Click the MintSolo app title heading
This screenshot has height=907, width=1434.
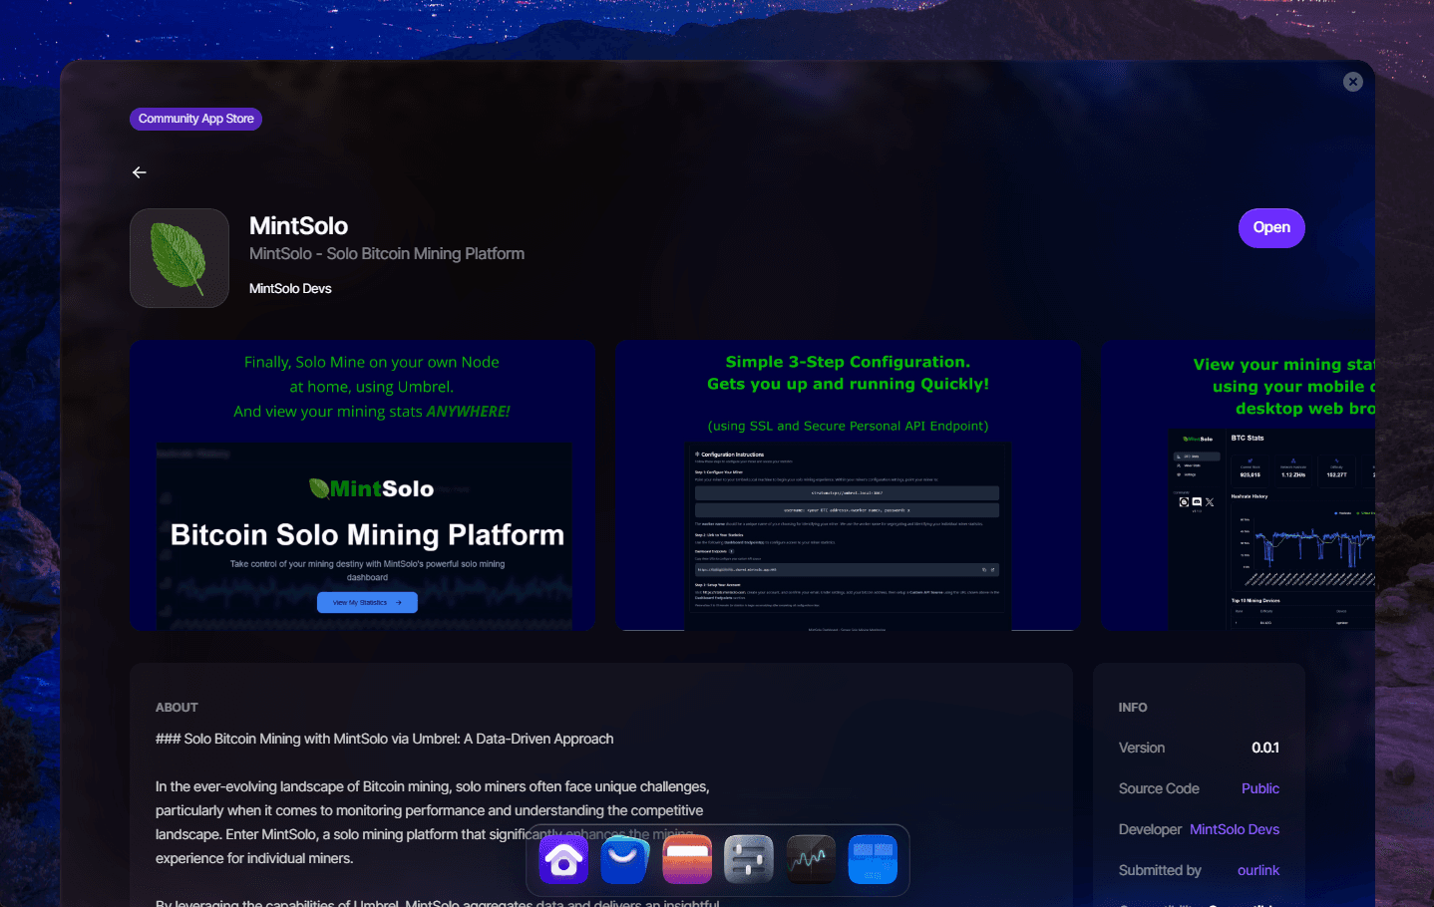pos(298,226)
